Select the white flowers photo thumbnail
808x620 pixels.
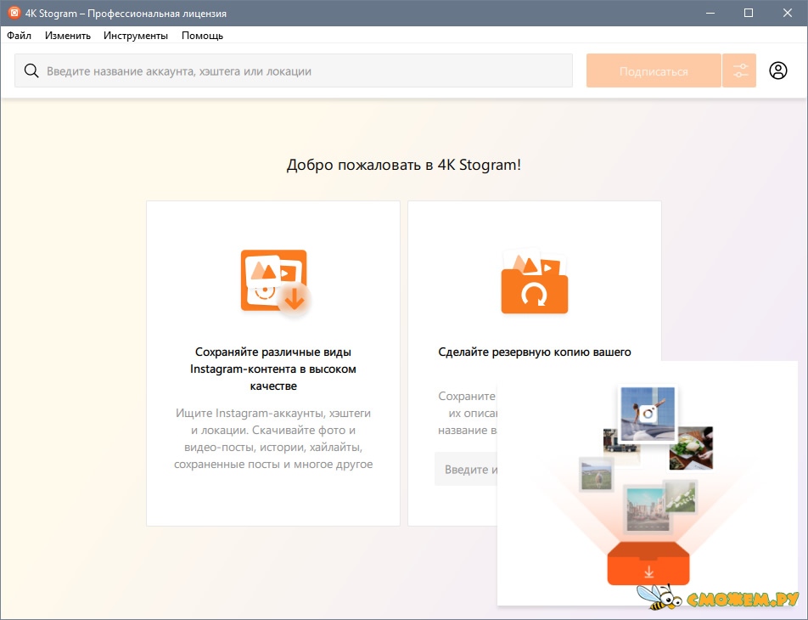tap(680, 496)
